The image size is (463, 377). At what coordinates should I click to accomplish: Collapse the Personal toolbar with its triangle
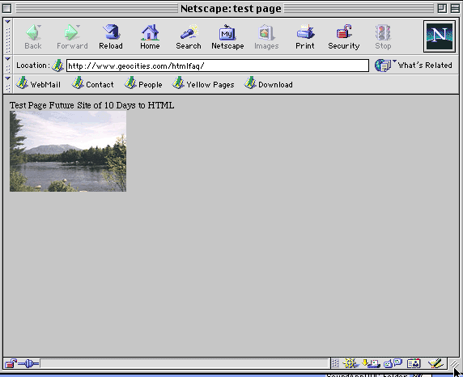(7, 78)
